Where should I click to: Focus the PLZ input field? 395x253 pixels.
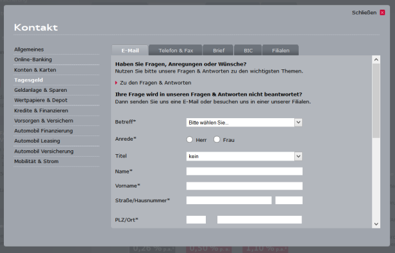pos(196,220)
